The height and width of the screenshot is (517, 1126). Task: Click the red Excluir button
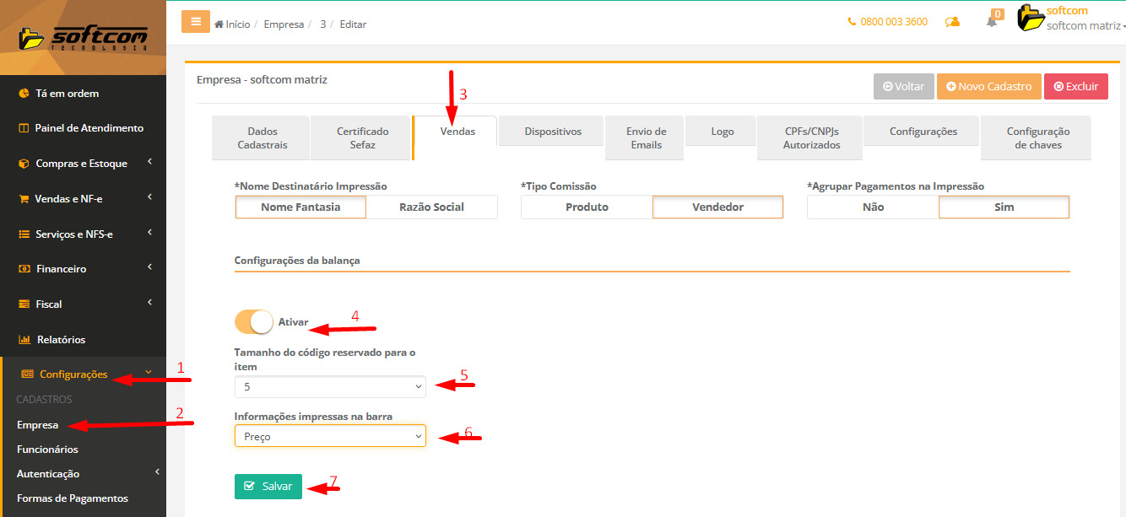1075,86
